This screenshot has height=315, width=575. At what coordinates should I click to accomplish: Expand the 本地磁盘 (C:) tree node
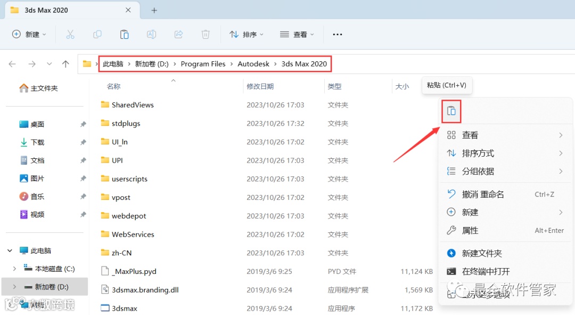14,269
